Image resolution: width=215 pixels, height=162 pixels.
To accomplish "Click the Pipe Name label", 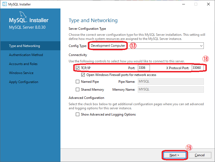I will [127, 82].
